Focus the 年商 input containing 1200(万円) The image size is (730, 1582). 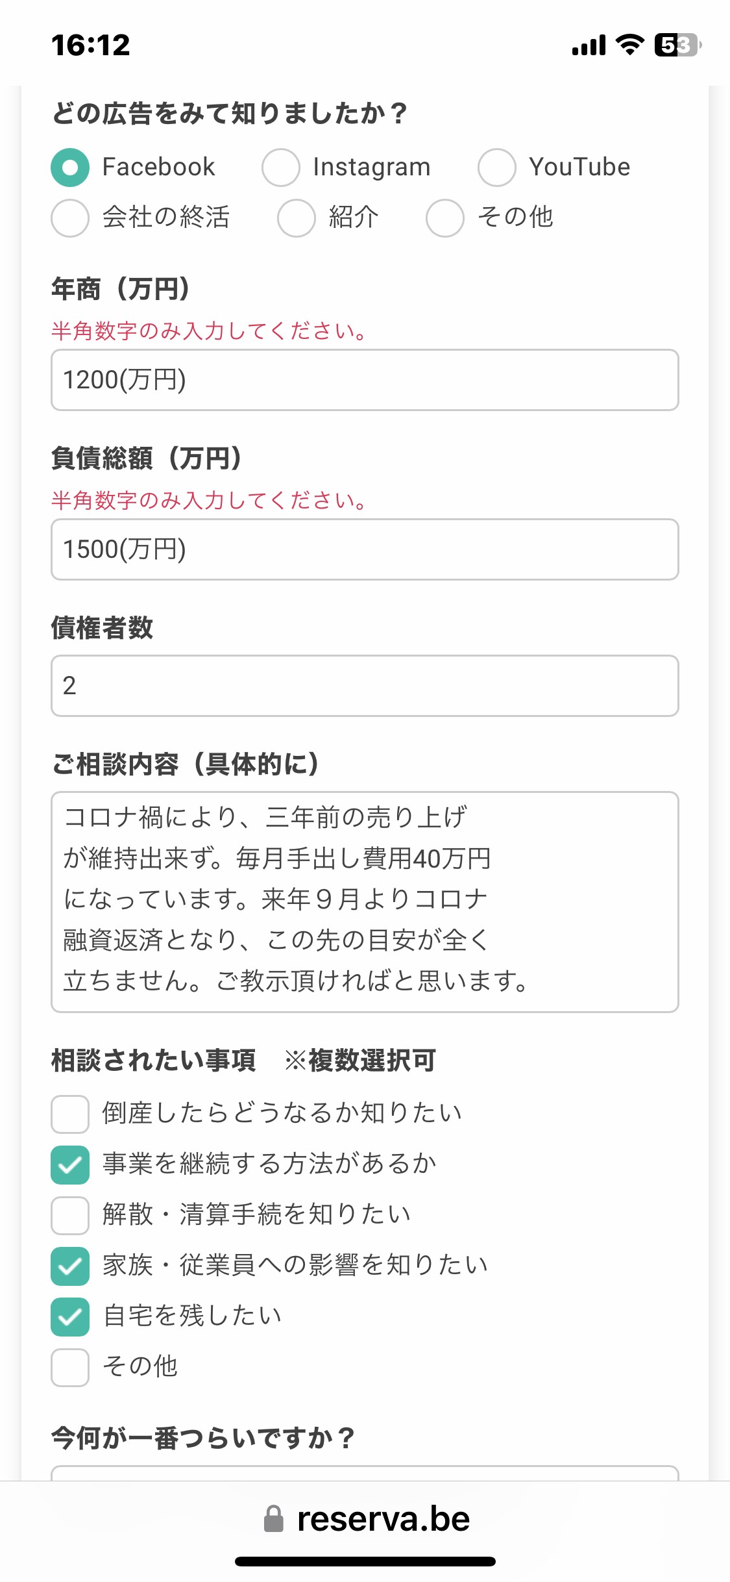pos(365,380)
